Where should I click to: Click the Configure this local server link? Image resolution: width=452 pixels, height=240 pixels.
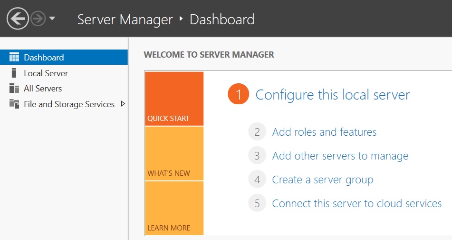332,95
